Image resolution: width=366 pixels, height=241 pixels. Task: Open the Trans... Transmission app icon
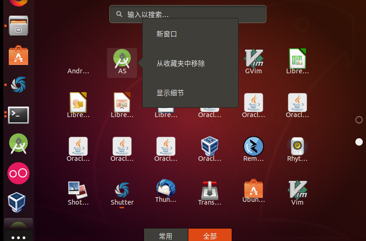pyautogui.click(x=210, y=193)
